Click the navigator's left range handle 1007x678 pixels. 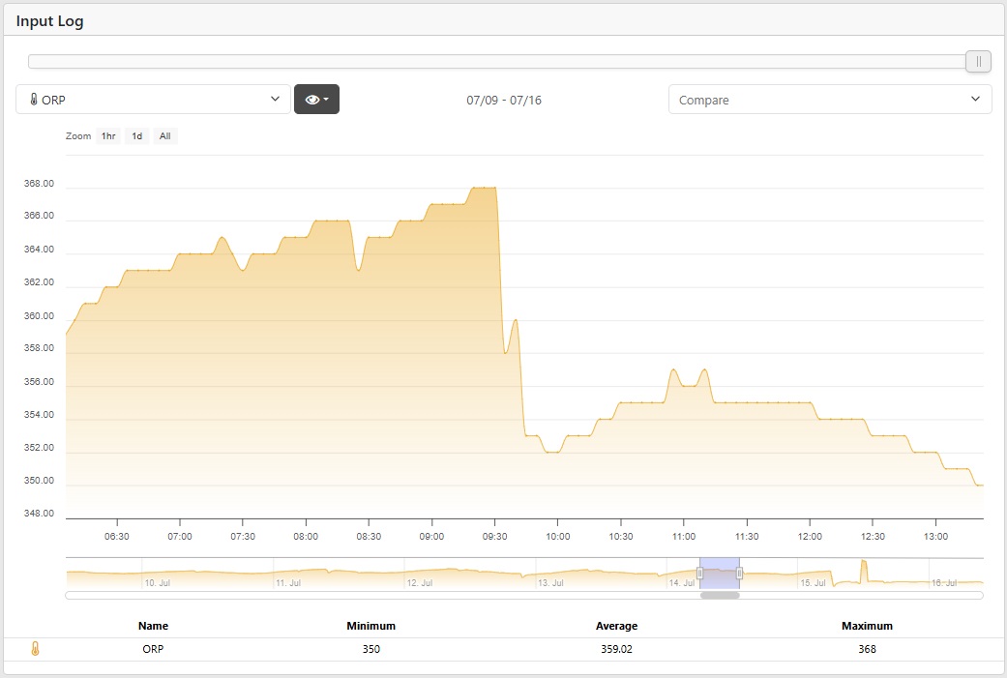tap(700, 574)
